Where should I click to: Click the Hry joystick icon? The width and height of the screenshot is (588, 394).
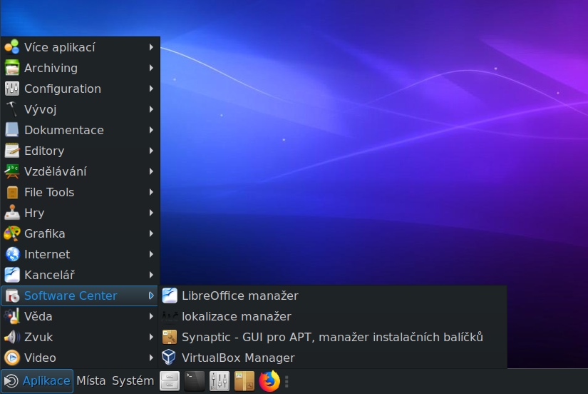(11, 213)
